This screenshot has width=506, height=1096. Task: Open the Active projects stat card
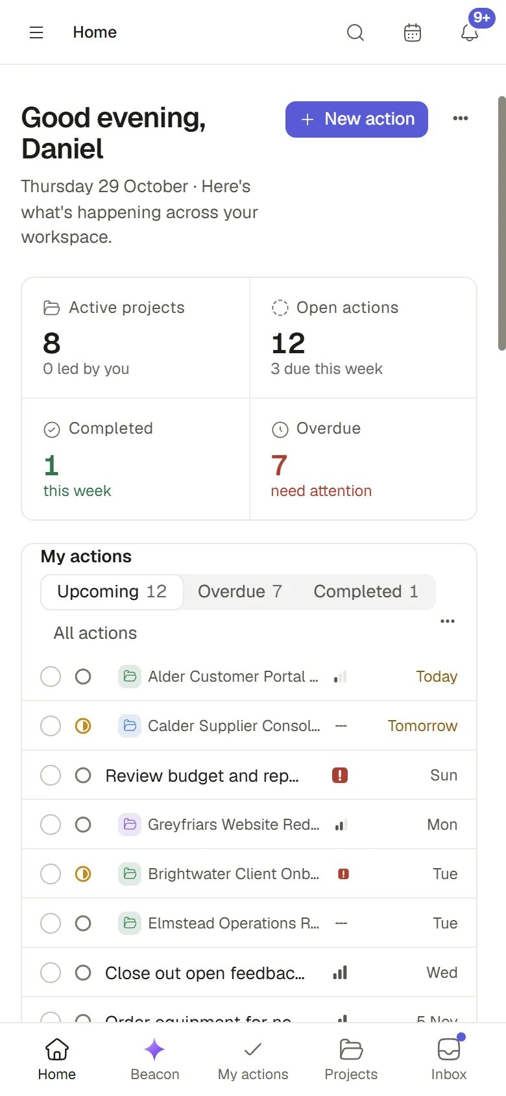tap(136, 338)
